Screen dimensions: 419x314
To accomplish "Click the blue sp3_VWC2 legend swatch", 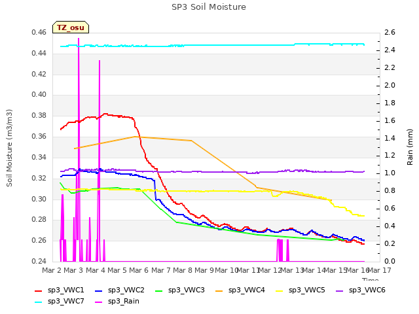I will [x=99, y=290].
